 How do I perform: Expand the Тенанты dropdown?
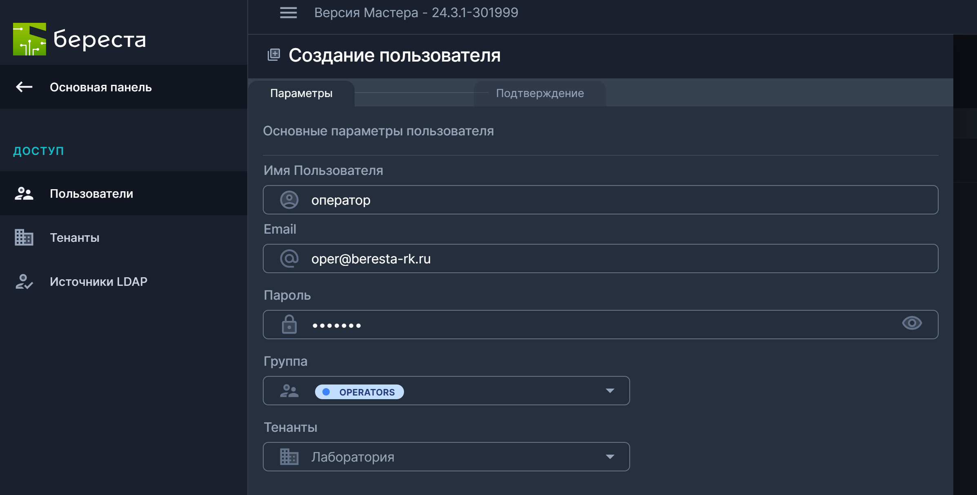[610, 456]
